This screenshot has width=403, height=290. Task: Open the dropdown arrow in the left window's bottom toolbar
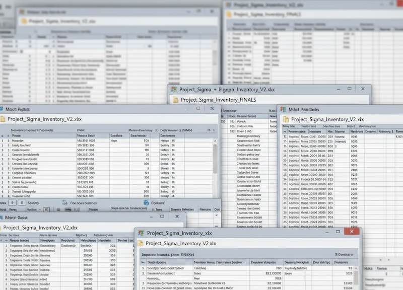point(41,209)
